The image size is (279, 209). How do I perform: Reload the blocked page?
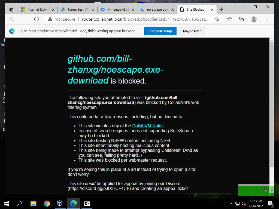pyautogui.click(x=37, y=19)
